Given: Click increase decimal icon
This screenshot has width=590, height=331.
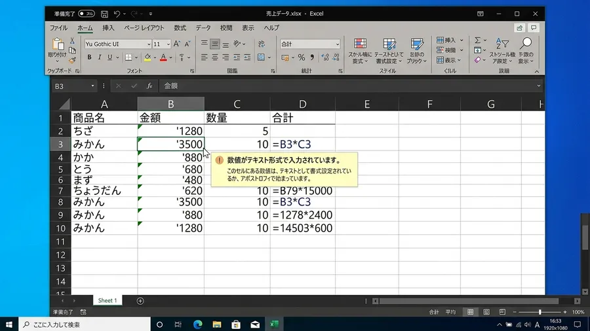Looking at the screenshot, I should click(325, 58).
